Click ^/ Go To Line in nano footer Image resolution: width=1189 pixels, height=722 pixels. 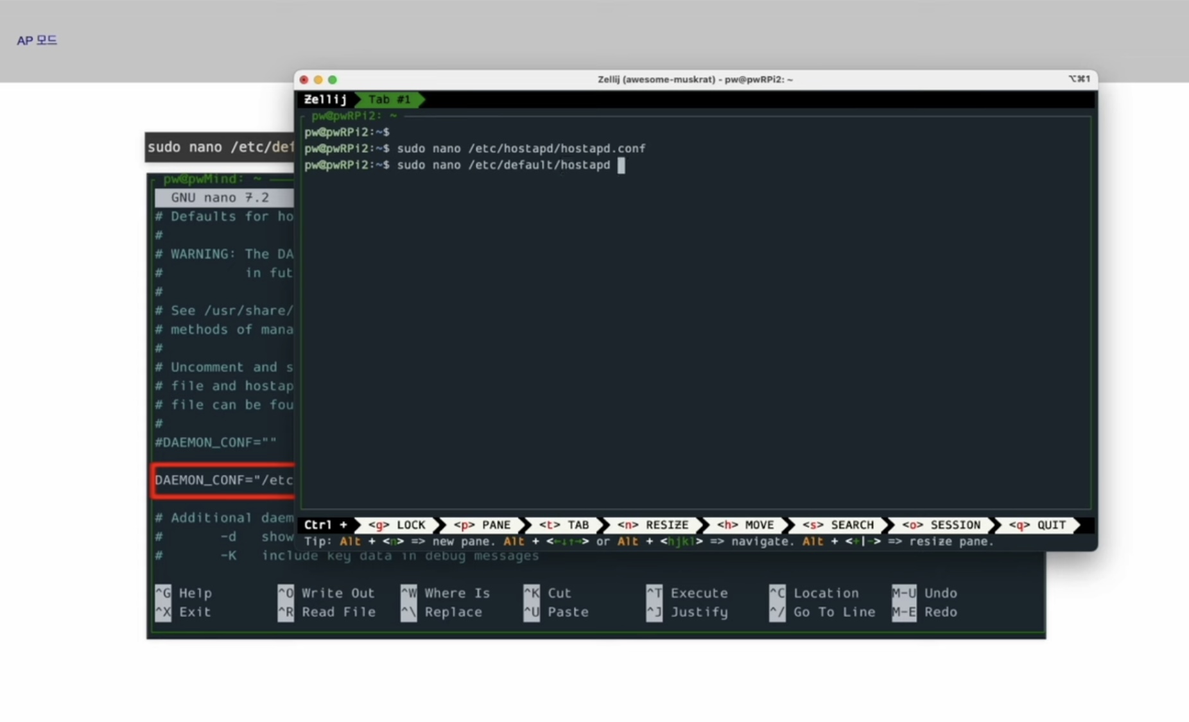822,612
